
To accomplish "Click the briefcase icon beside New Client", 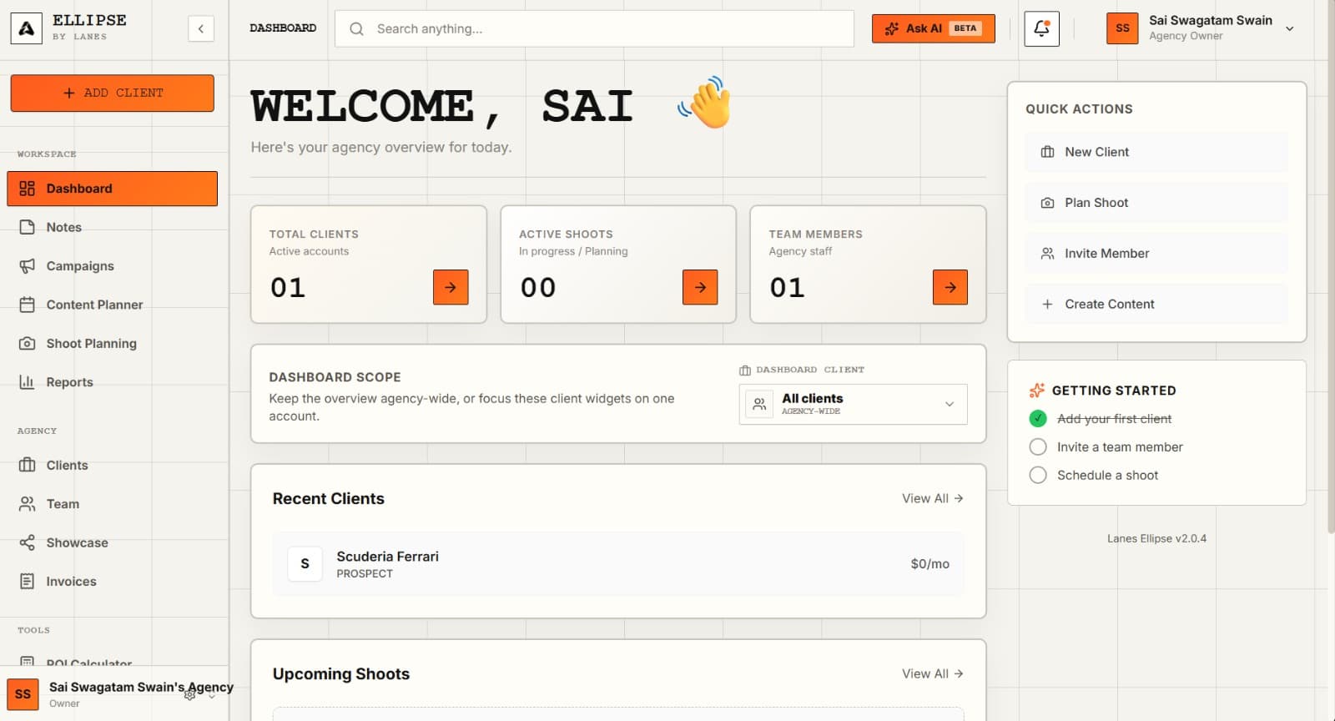I will (1047, 152).
